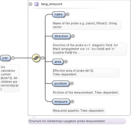Select the position element node
The image size is (131, 125).
[x=61, y=83]
